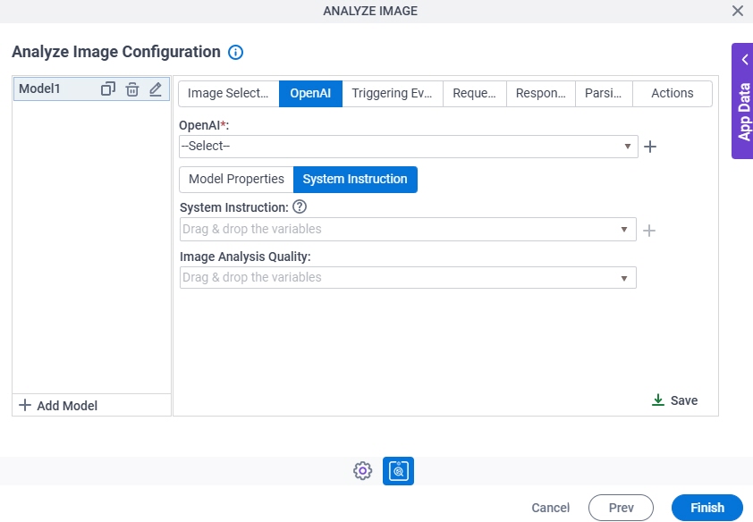Expand the System Instruction dropdown arrow
The image size is (753, 522).
click(x=624, y=230)
